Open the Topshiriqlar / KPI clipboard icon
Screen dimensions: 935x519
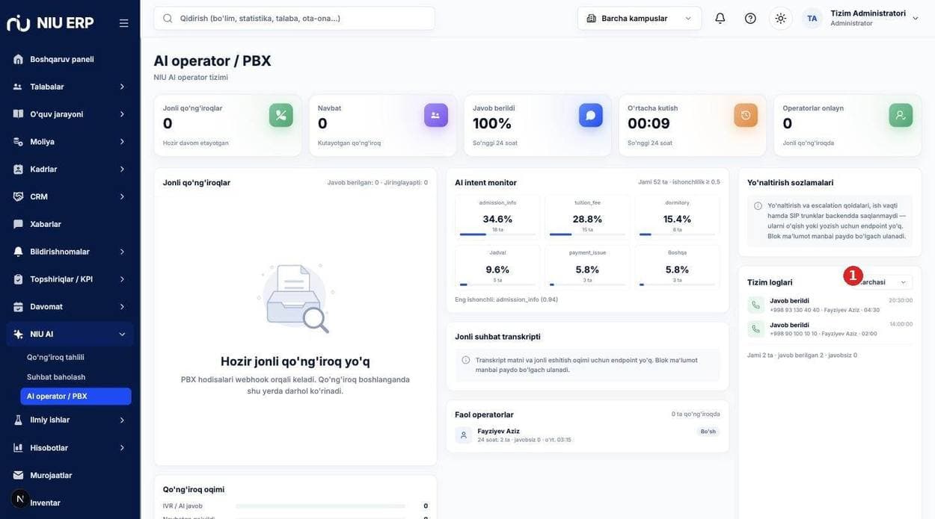(x=18, y=279)
